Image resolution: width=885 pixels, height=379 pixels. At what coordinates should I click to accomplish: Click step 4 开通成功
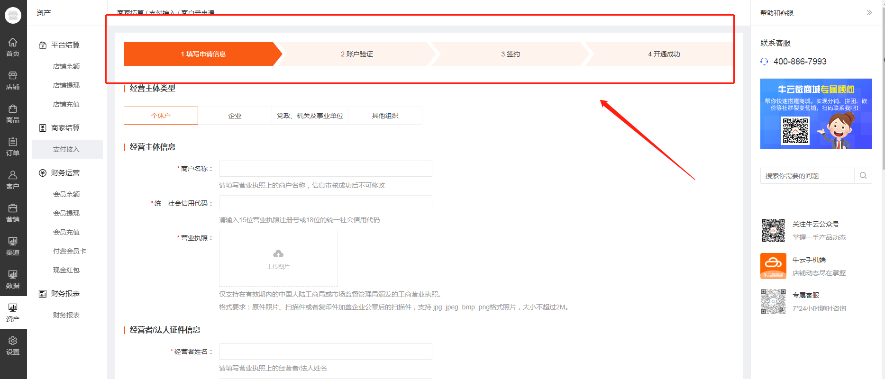tap(664, 54)
